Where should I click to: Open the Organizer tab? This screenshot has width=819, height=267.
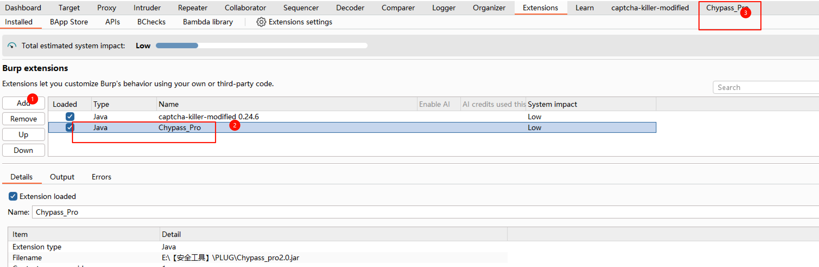[489, 8]
